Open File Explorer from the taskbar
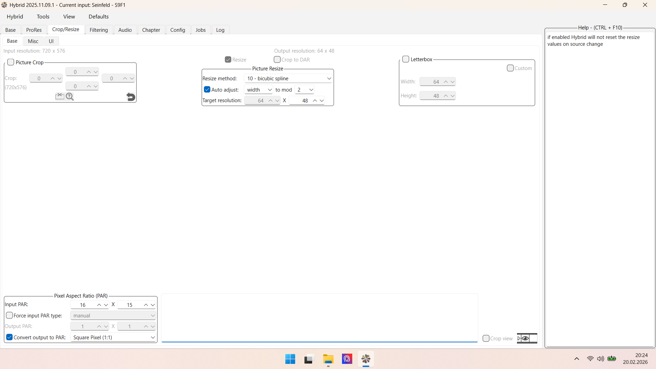656x369 pixels. coord(328,359)
